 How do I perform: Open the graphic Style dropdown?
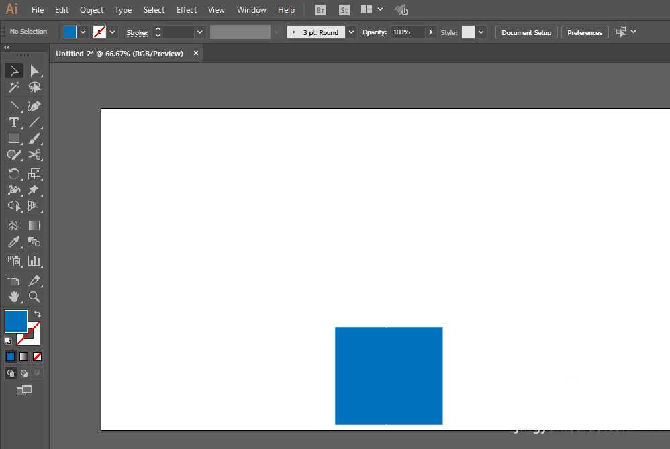[x=481, y=32]
